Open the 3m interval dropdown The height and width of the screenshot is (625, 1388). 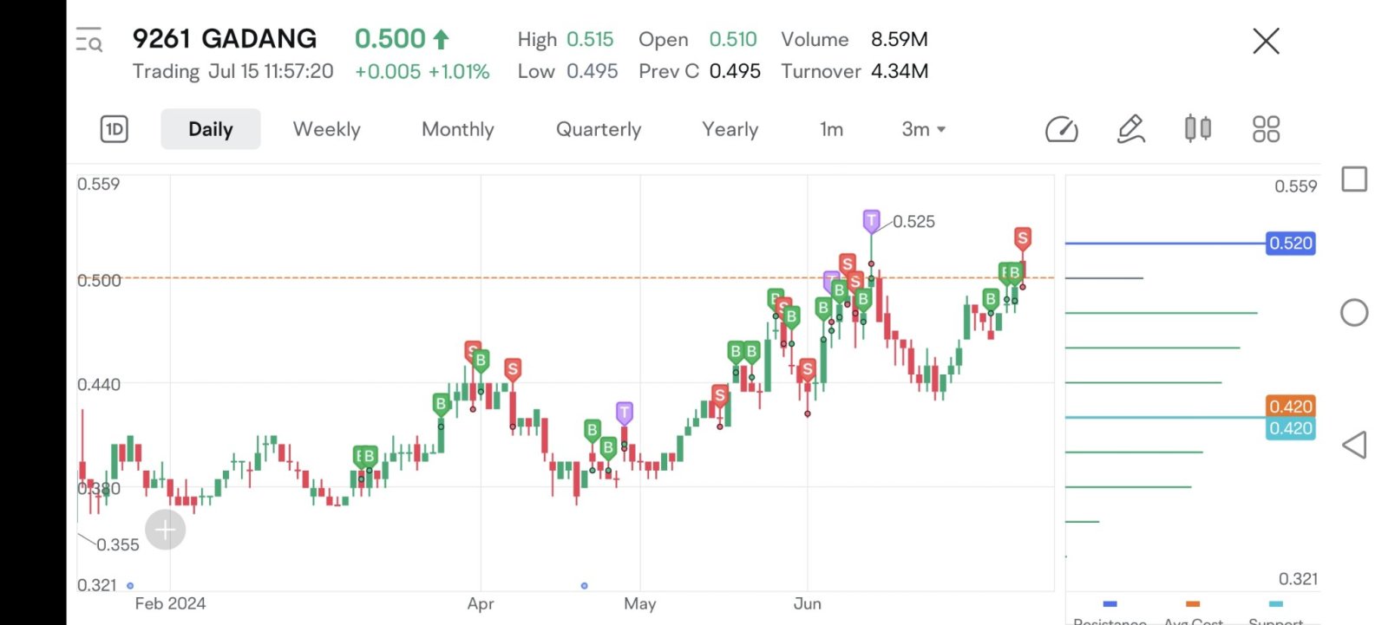coord(923,129)
